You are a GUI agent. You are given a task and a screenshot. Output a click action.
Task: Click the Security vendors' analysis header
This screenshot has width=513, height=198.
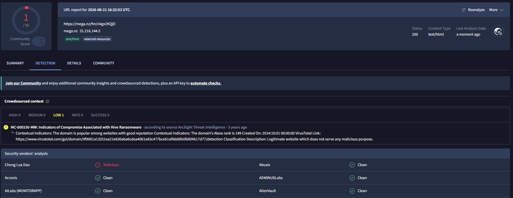click(x=27, y=153)
